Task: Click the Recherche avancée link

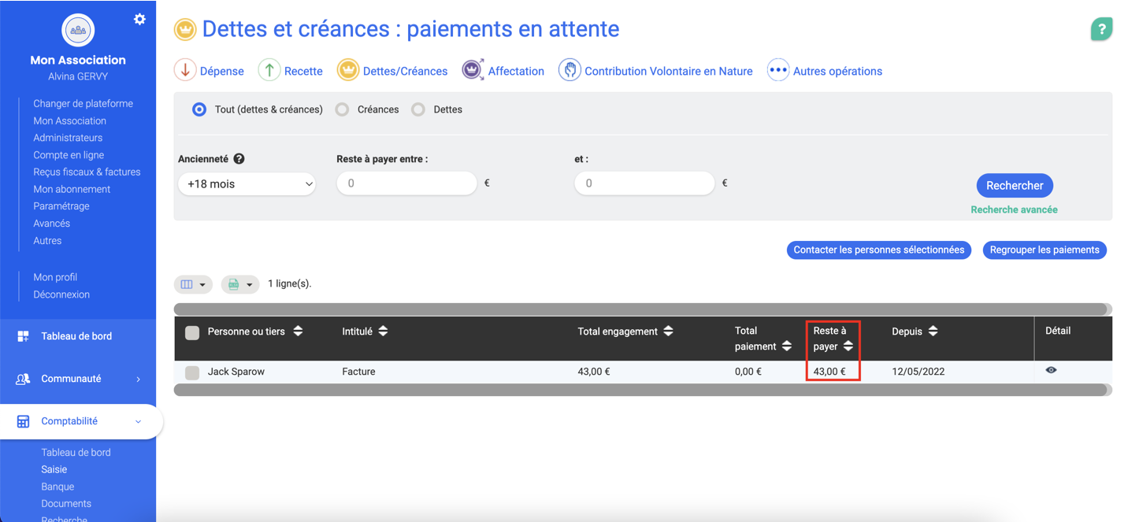Action: pos(1014,209)
